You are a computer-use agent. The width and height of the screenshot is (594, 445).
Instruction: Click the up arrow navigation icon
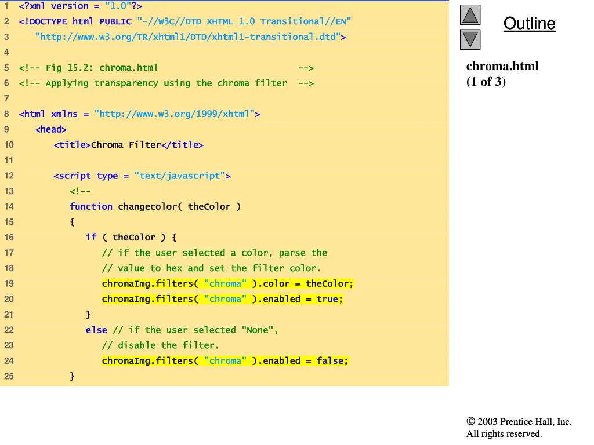click(470, 15)
